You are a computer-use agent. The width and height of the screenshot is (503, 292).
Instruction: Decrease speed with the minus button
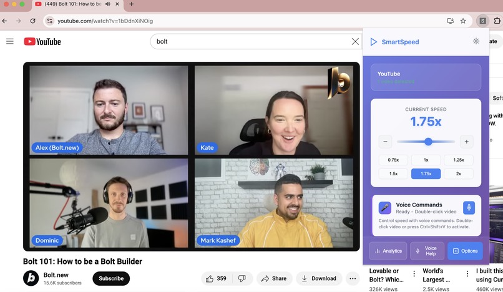click(385, 142)
